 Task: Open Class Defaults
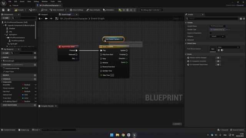(93, 10)
